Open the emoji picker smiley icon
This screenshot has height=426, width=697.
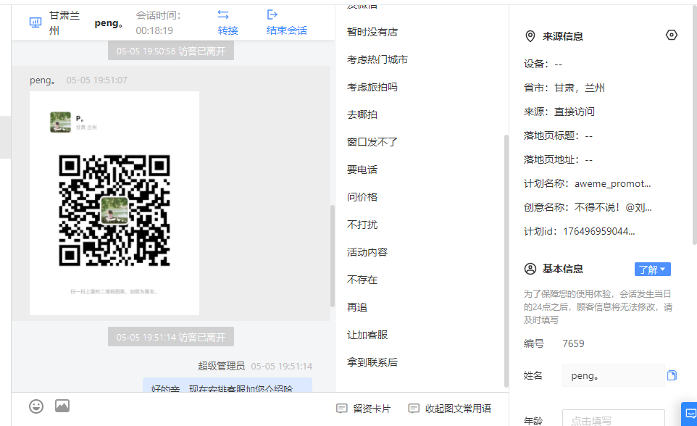point(36,406)
